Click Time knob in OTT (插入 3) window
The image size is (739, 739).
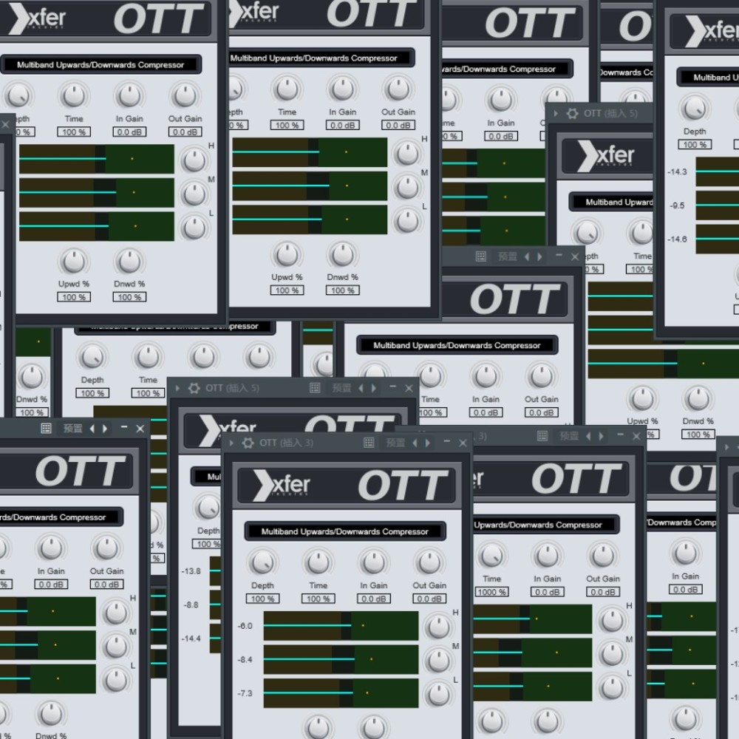coord(318,562)
